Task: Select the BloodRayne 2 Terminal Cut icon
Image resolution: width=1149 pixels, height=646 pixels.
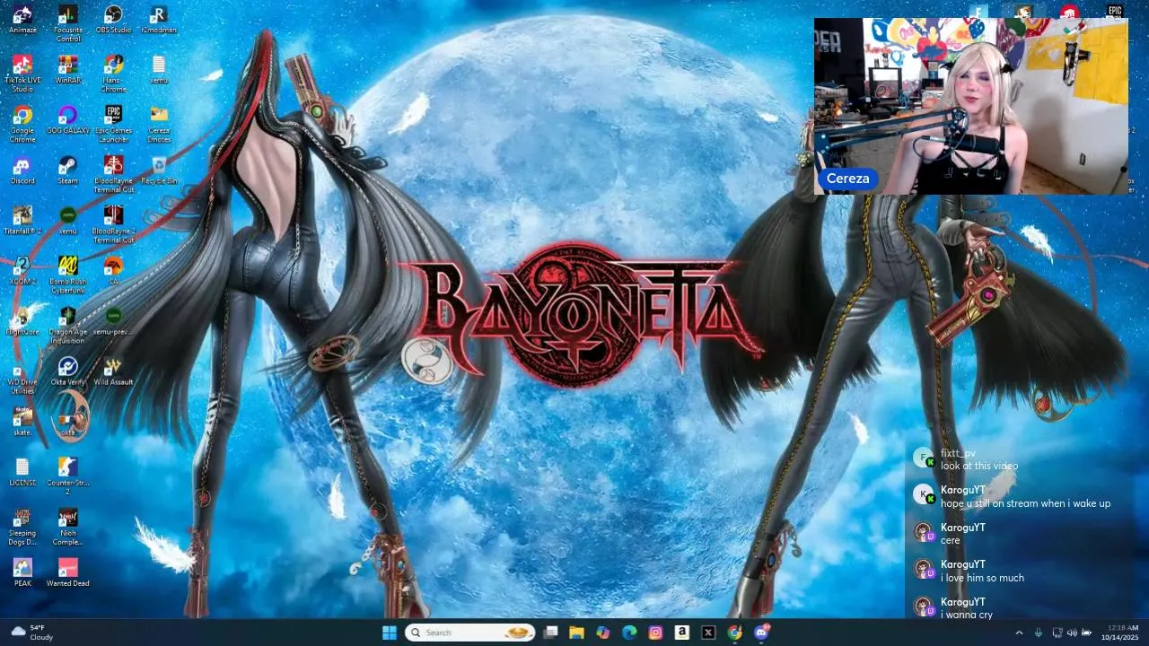Action: [113, 225]
